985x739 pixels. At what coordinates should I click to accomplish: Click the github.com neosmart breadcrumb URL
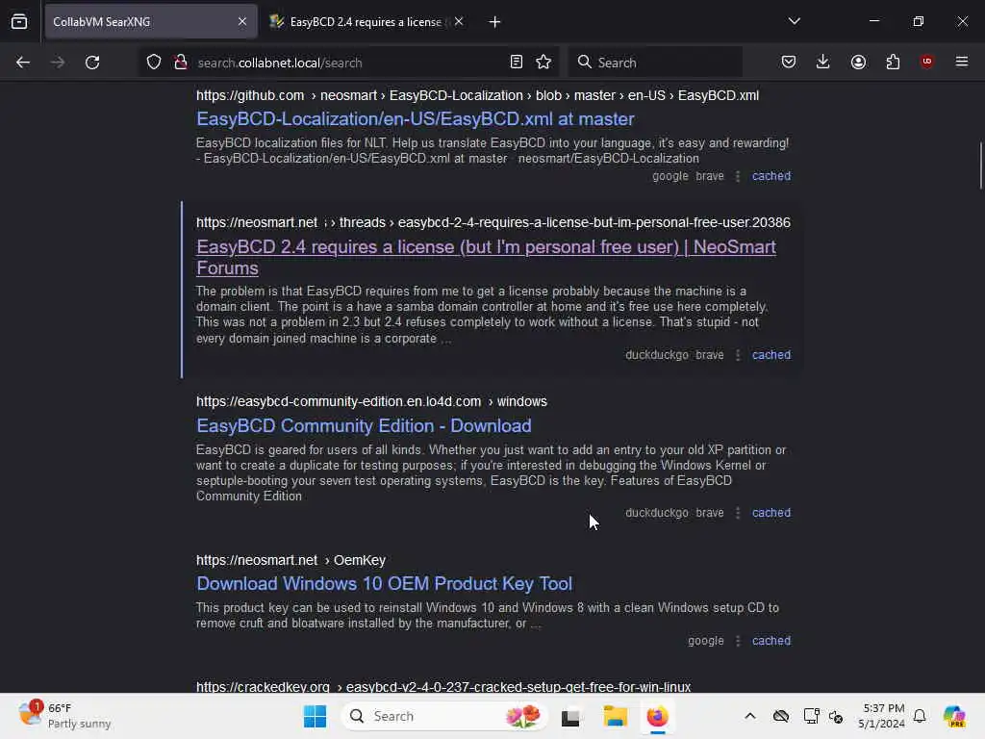coord(477,95)
